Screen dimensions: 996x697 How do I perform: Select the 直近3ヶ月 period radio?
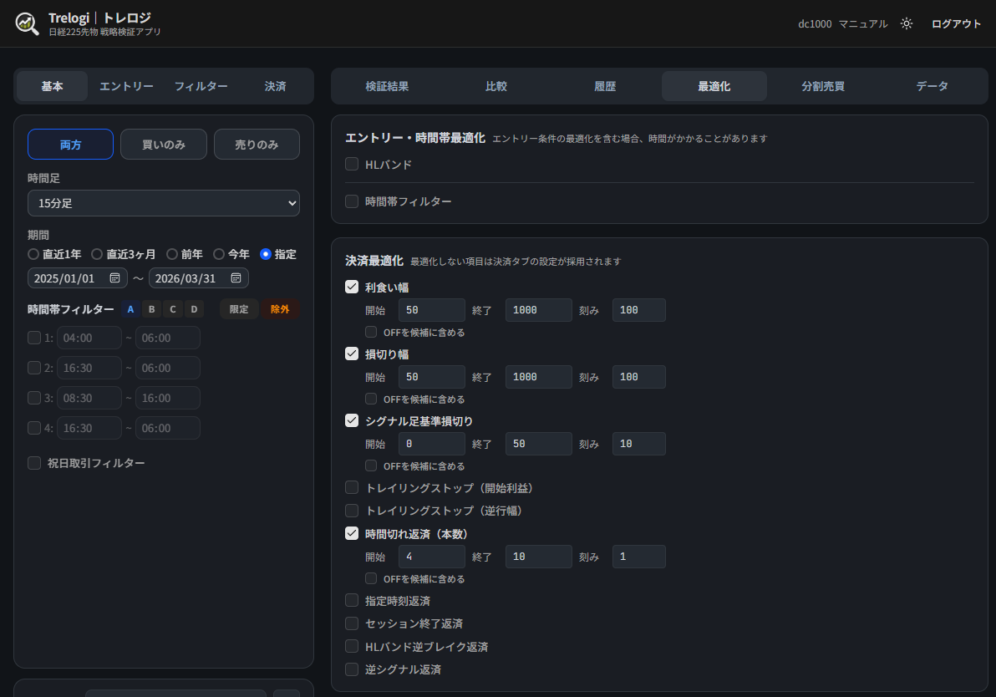point(97,254)
